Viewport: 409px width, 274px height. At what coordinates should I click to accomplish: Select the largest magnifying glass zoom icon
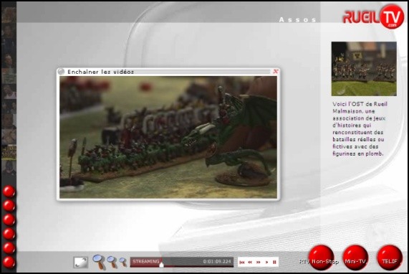click(100, 262)
